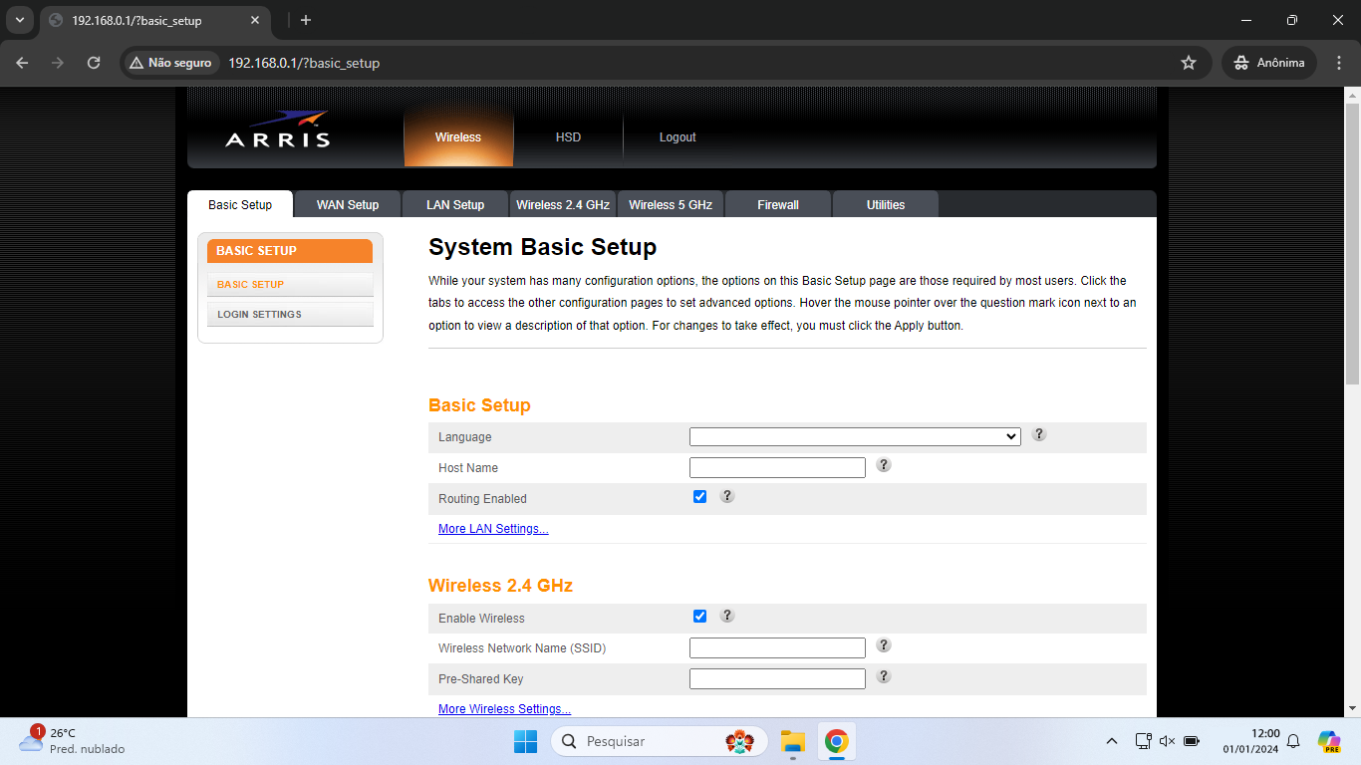Screen dimensions: 1361x765
Task: Click into the Host Name field
Action: click(777, 467)
